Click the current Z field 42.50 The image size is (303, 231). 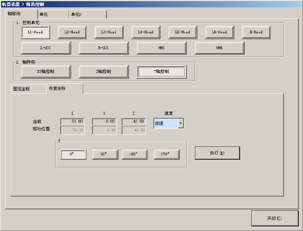point(134,122)
